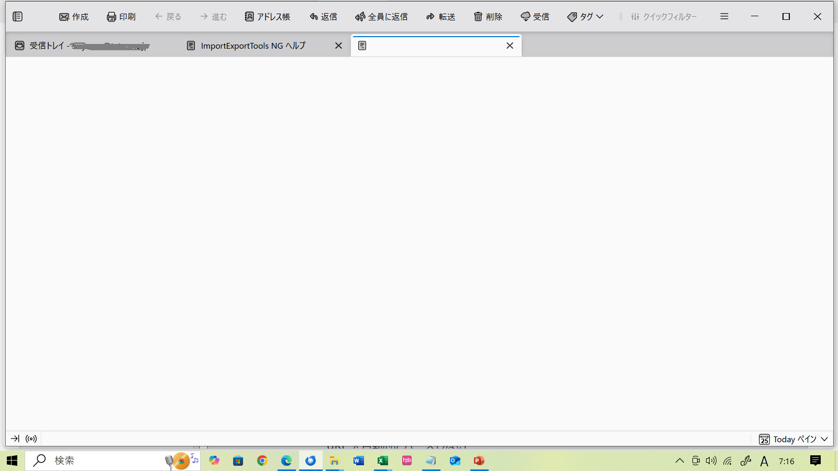
Task: Open the hamburger application menu
Action: (x=724, y=17)
